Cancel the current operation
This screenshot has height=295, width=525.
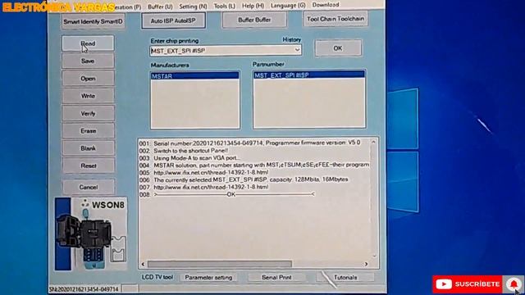pos(88,187)
